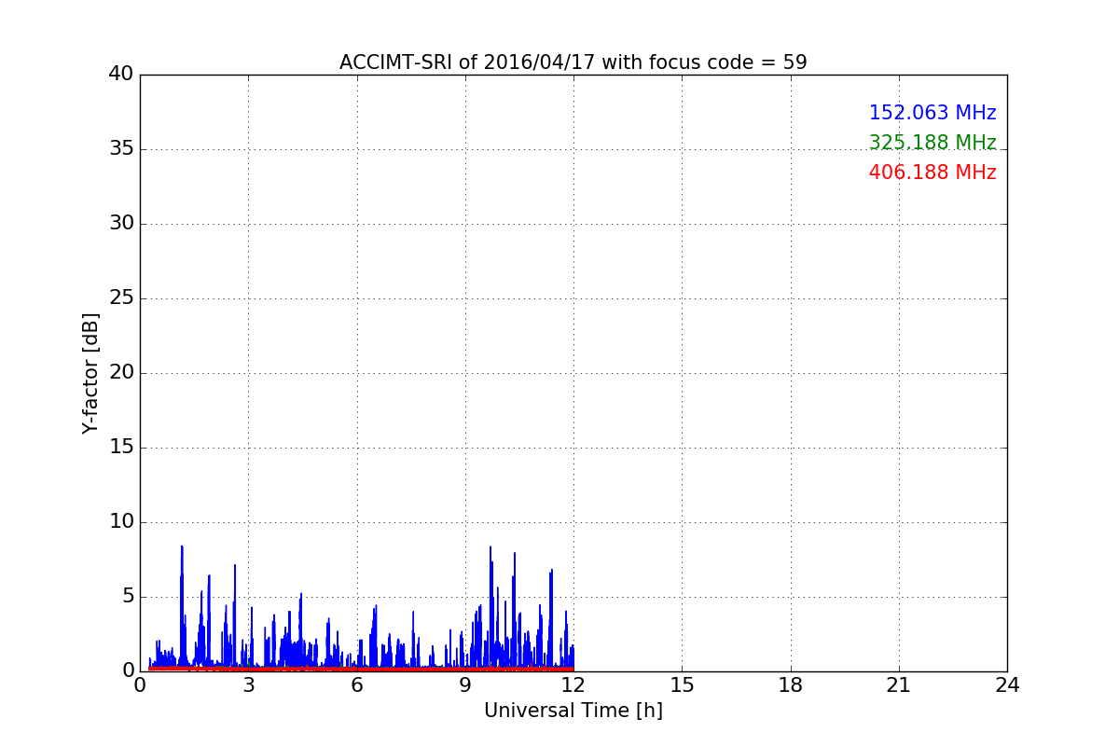Click the y-axis tick value 5

[128, 597]
